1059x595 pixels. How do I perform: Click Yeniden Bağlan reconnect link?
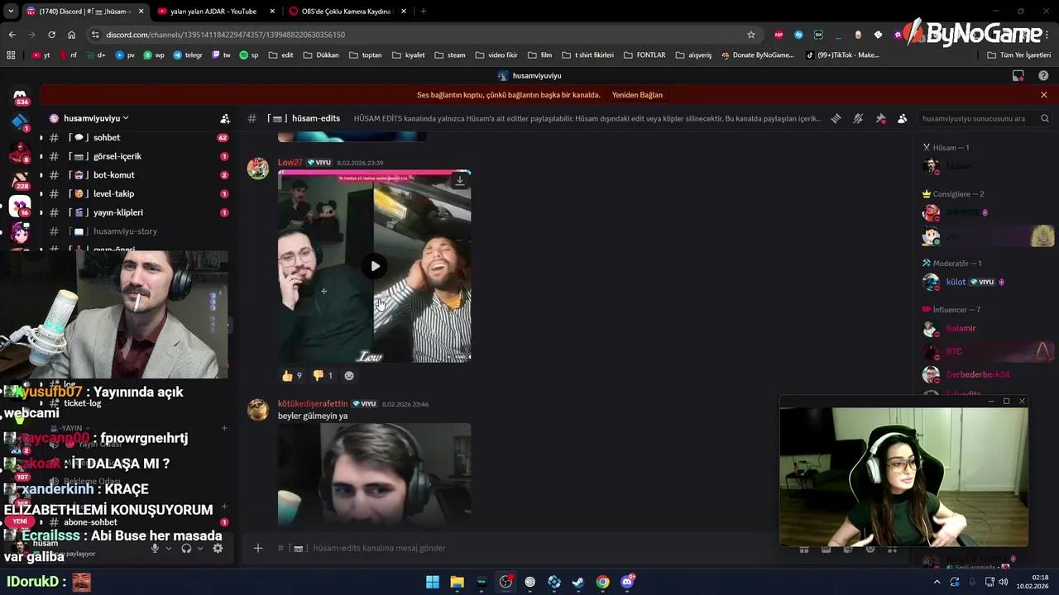[x=637, y=95]
